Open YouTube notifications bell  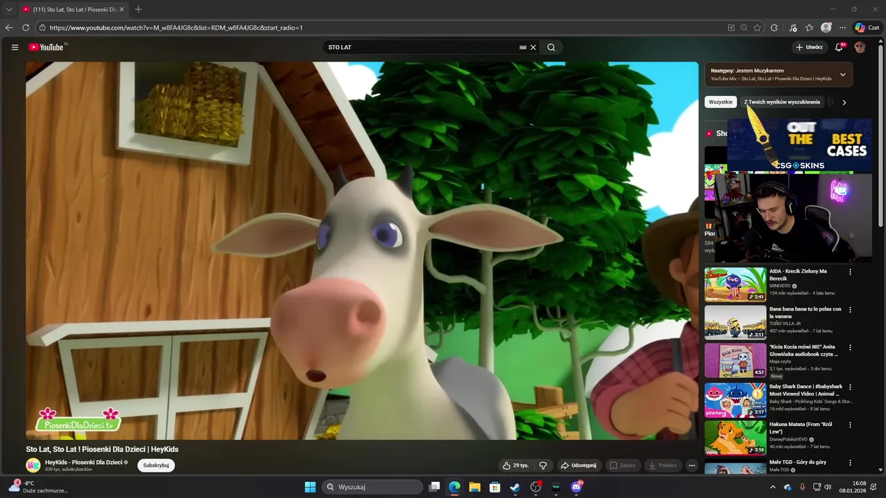[839, 47]
